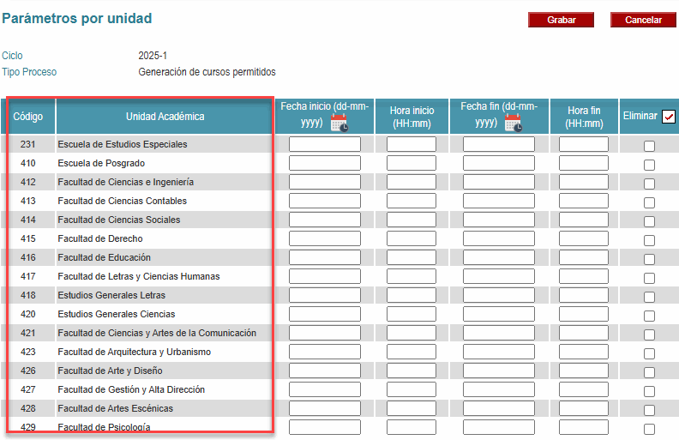
Task: Select the Facultad de Letras y Ciencias Humanas row
Action: (x=138, y=276)
